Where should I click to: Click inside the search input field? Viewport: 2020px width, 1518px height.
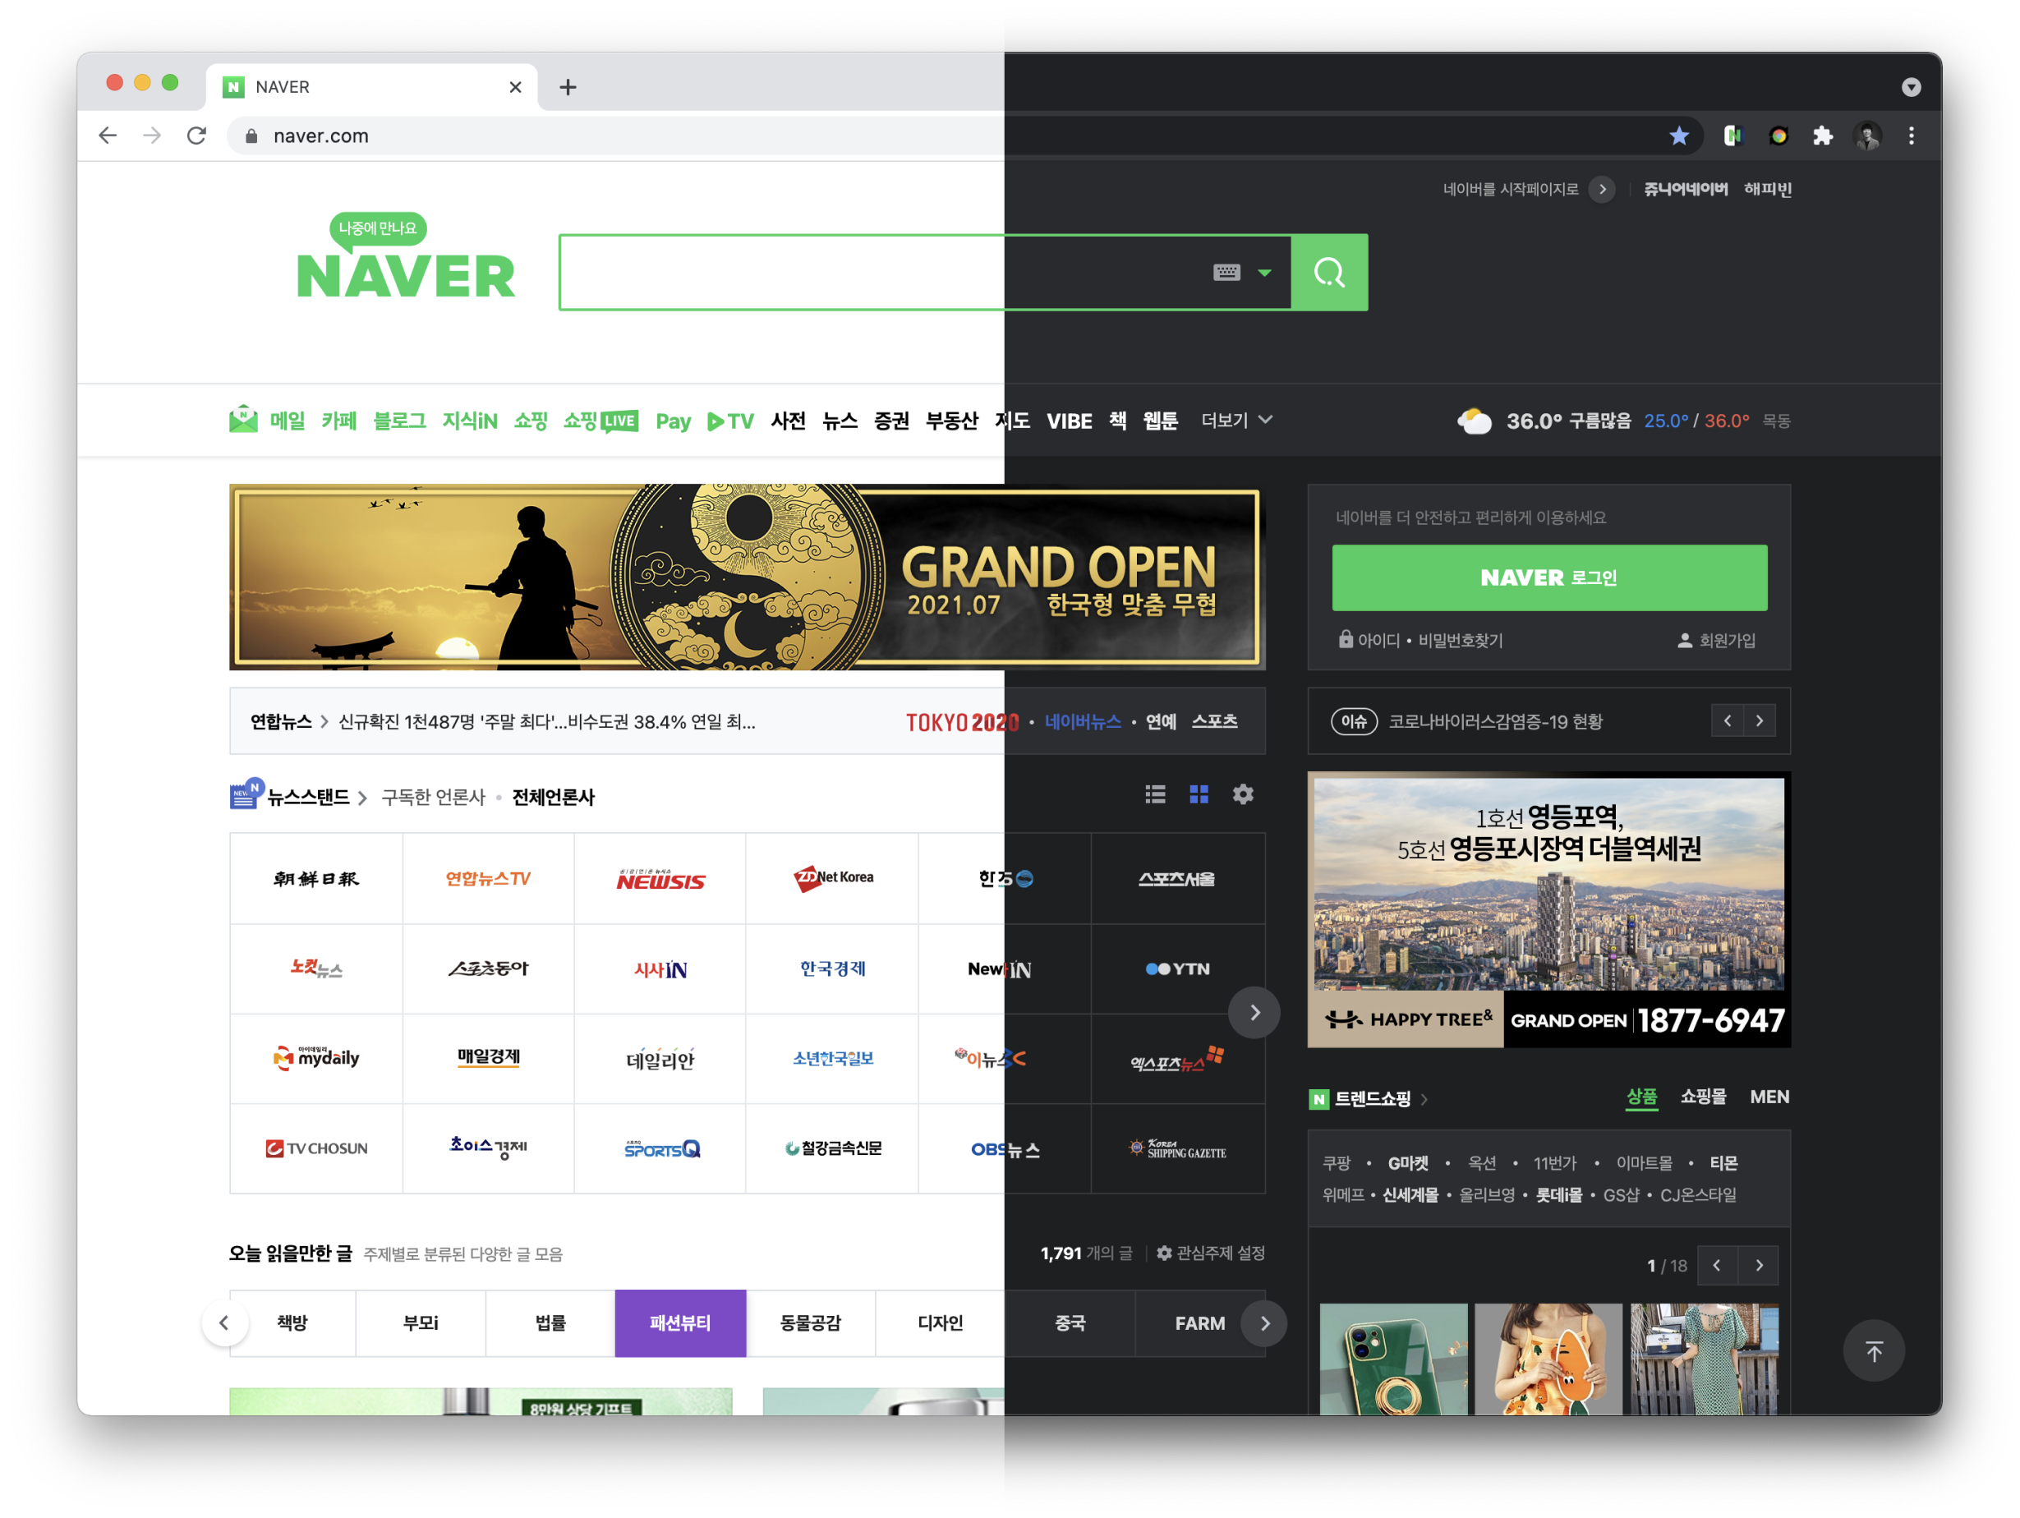867,271
